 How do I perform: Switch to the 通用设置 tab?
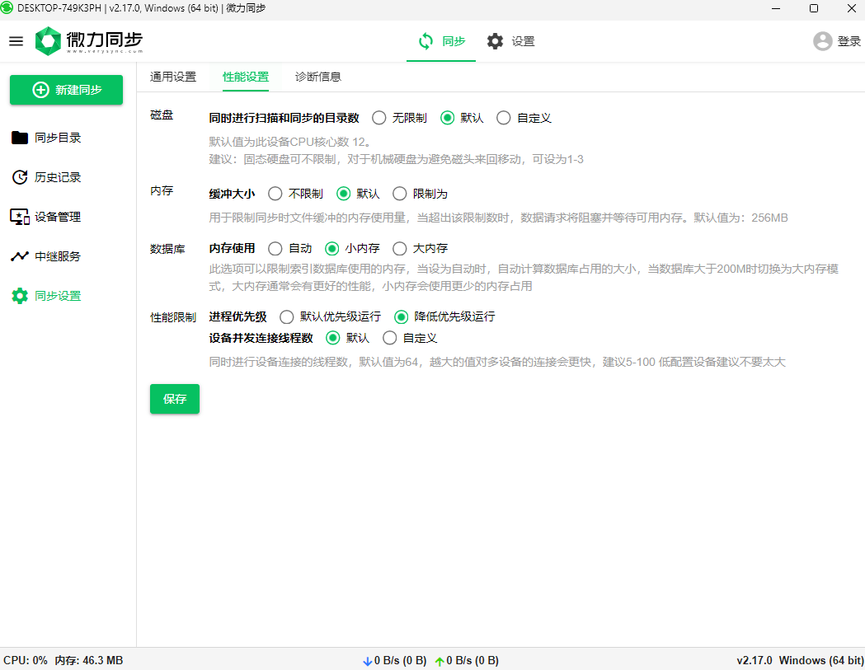point(173,77)
